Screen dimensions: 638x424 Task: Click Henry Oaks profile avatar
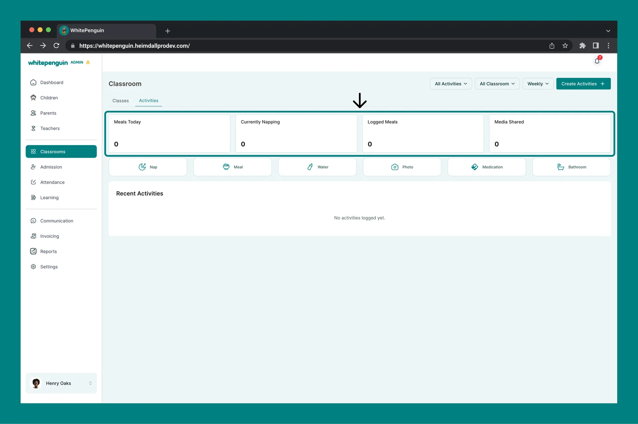tap(36, 383)
